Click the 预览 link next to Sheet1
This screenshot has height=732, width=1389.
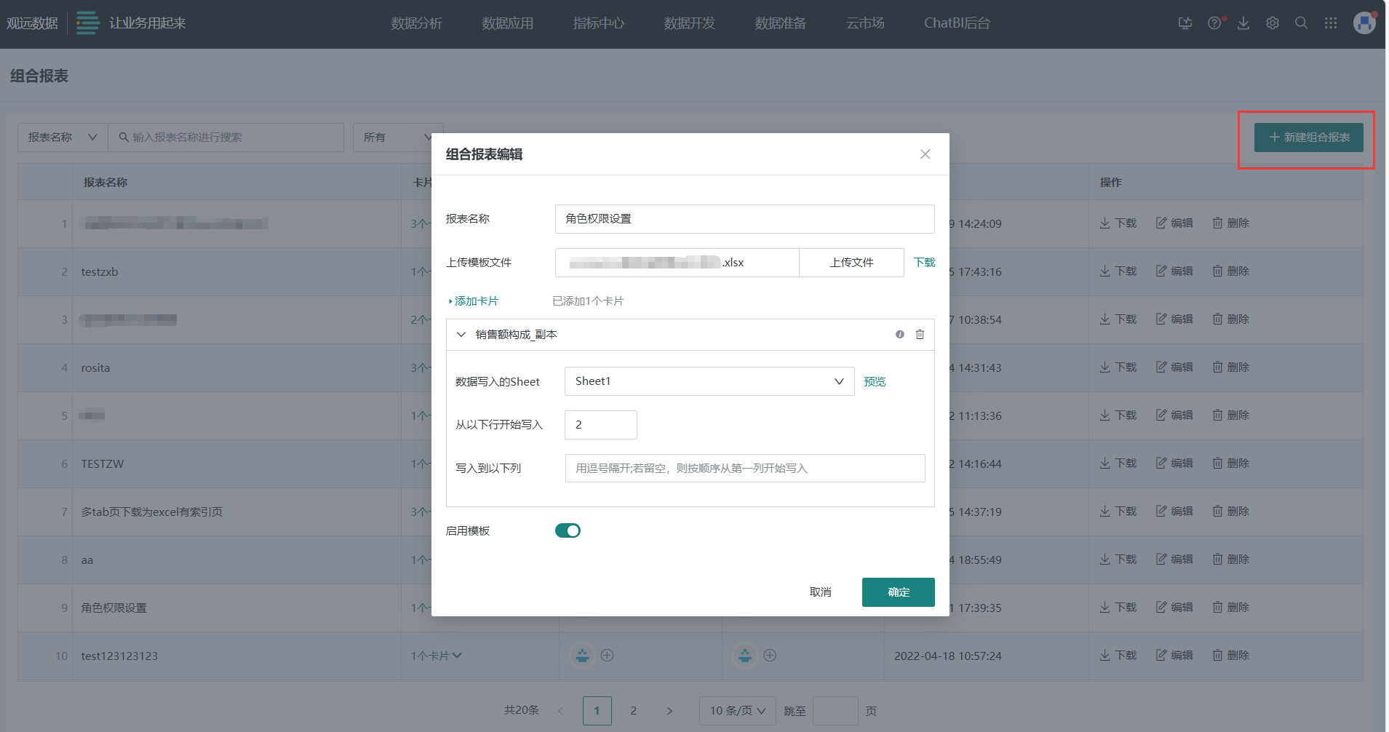[874, 381]
